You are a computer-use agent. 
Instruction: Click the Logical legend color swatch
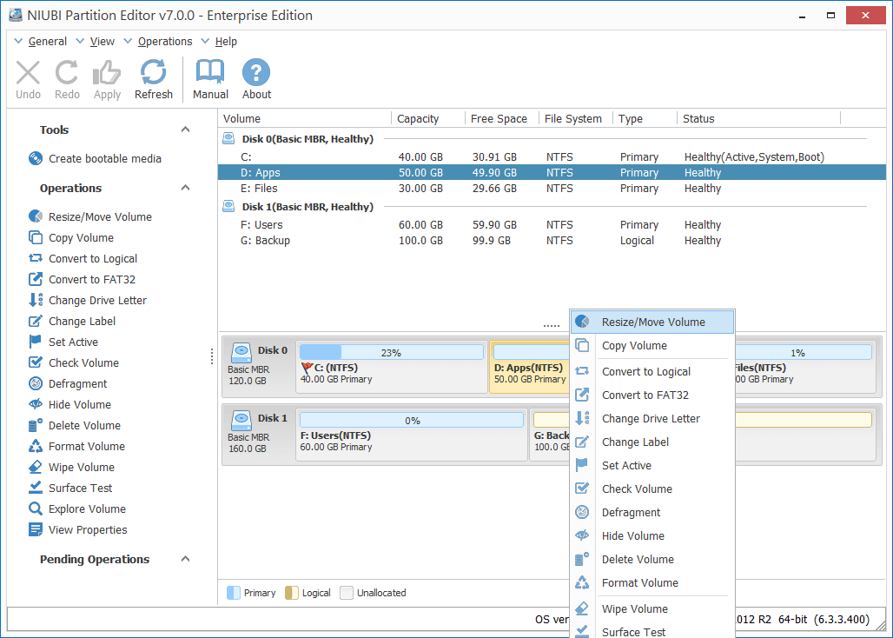[292, 593]
